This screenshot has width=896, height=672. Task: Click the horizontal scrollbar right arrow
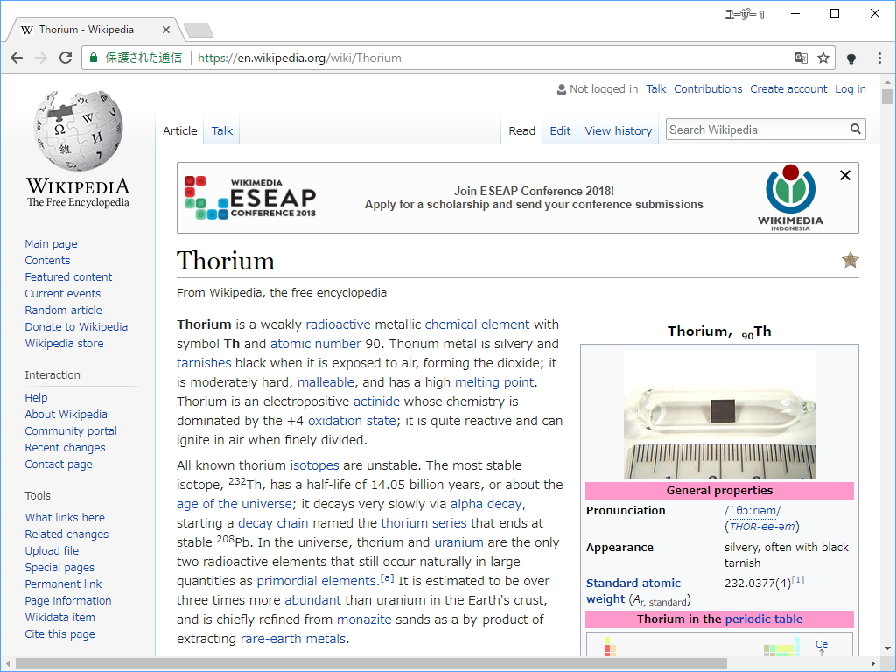coord(873,663)
